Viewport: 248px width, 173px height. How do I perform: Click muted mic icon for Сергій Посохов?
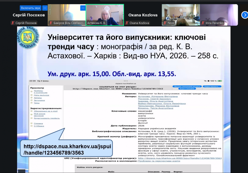13,23
